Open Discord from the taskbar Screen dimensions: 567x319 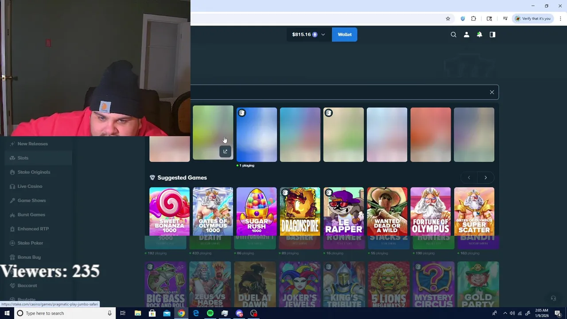pos(239,313)
